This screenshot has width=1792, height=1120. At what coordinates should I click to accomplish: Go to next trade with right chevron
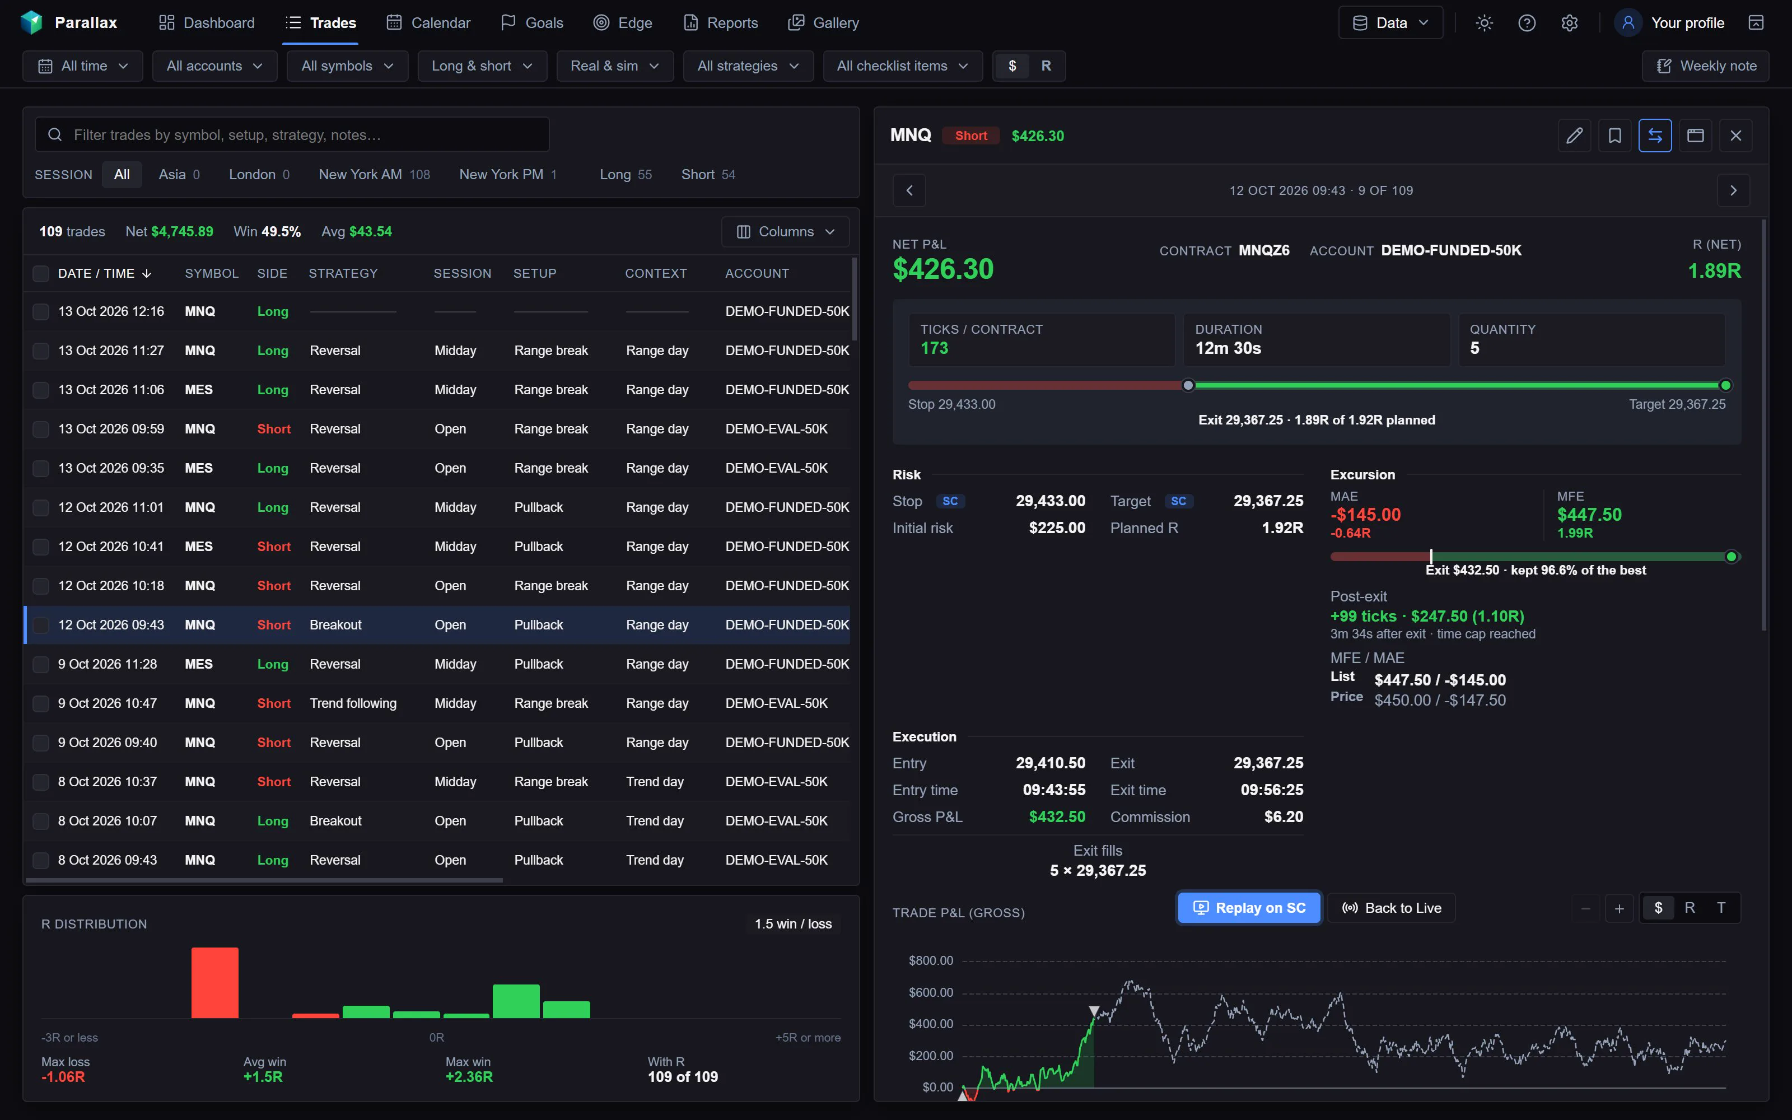[x=1734, y=190]
